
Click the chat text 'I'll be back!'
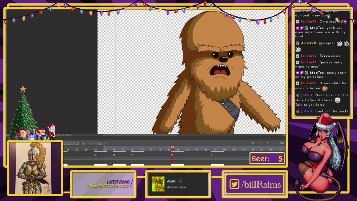coord(338,111)
